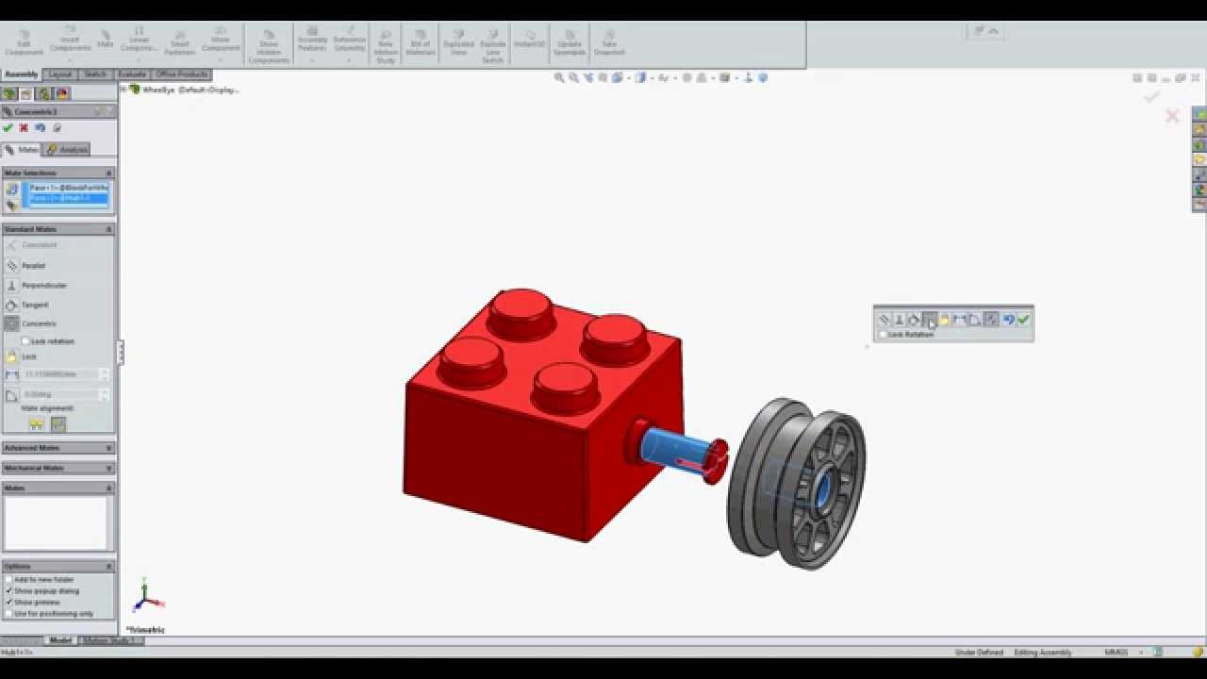Cancel the mate with the red X

click(x=24, y=128)
